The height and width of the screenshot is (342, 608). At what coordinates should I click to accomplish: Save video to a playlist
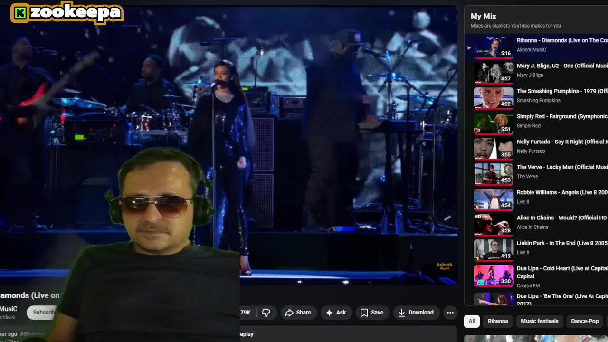coord(372,313)
